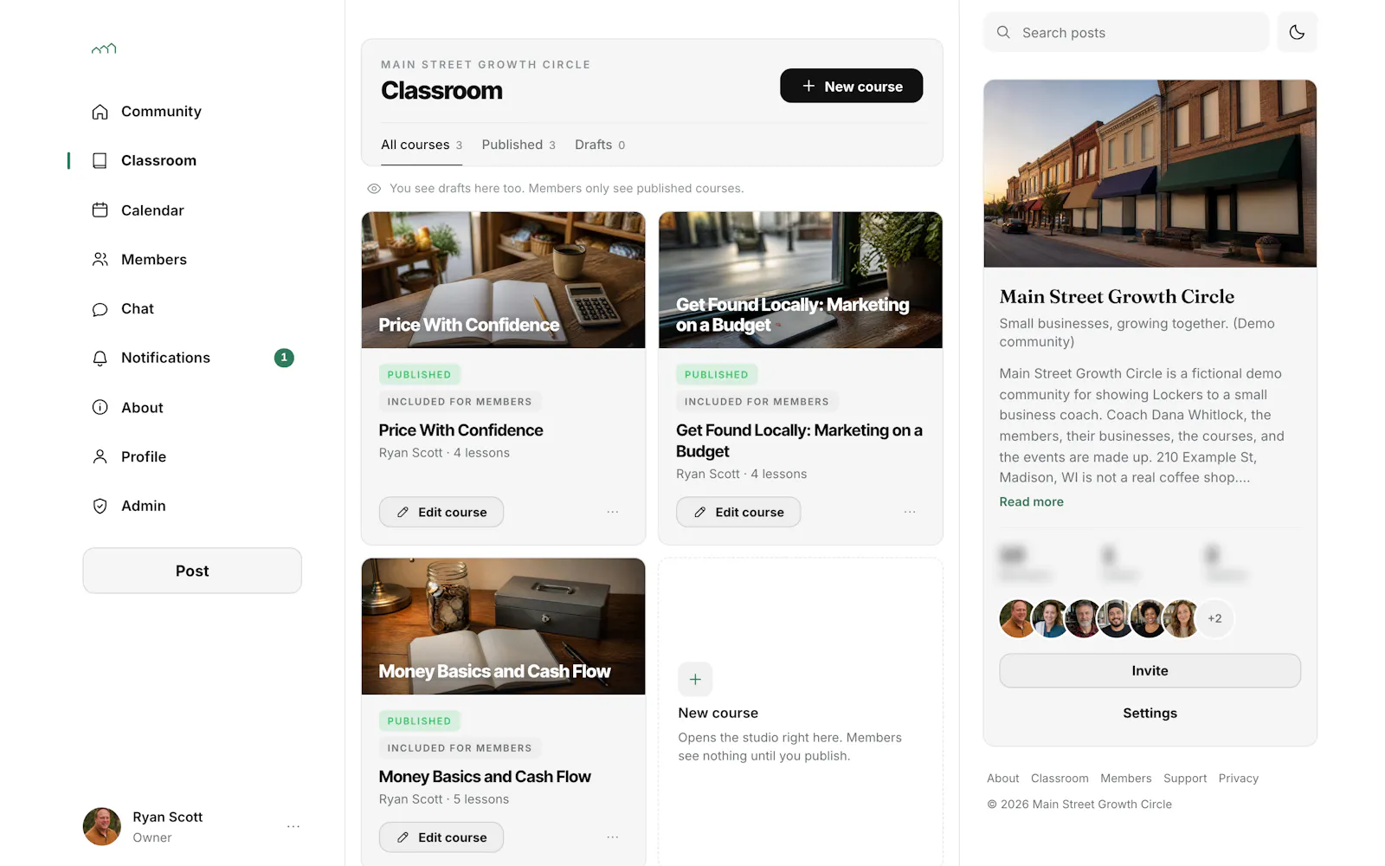The width and height of the screenshot is (1385, 866).
Task: Open more options for Get Found Locally course
Action: point(910,512)
